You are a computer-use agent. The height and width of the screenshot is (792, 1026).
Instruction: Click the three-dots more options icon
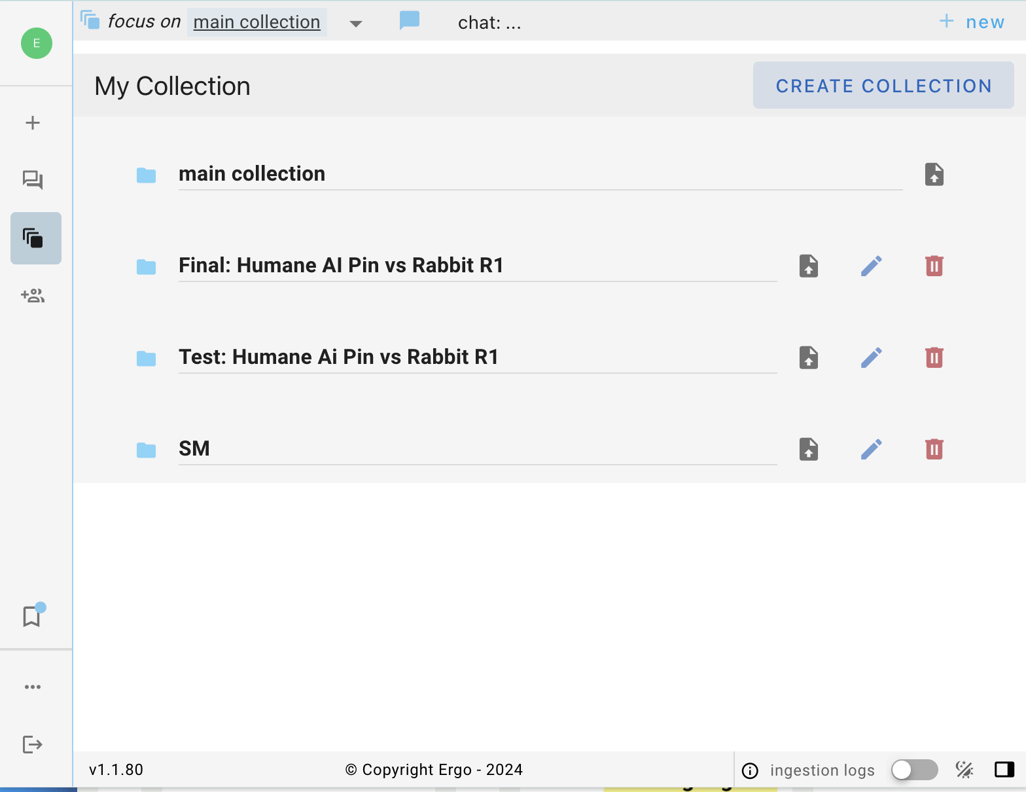[33, 687]
